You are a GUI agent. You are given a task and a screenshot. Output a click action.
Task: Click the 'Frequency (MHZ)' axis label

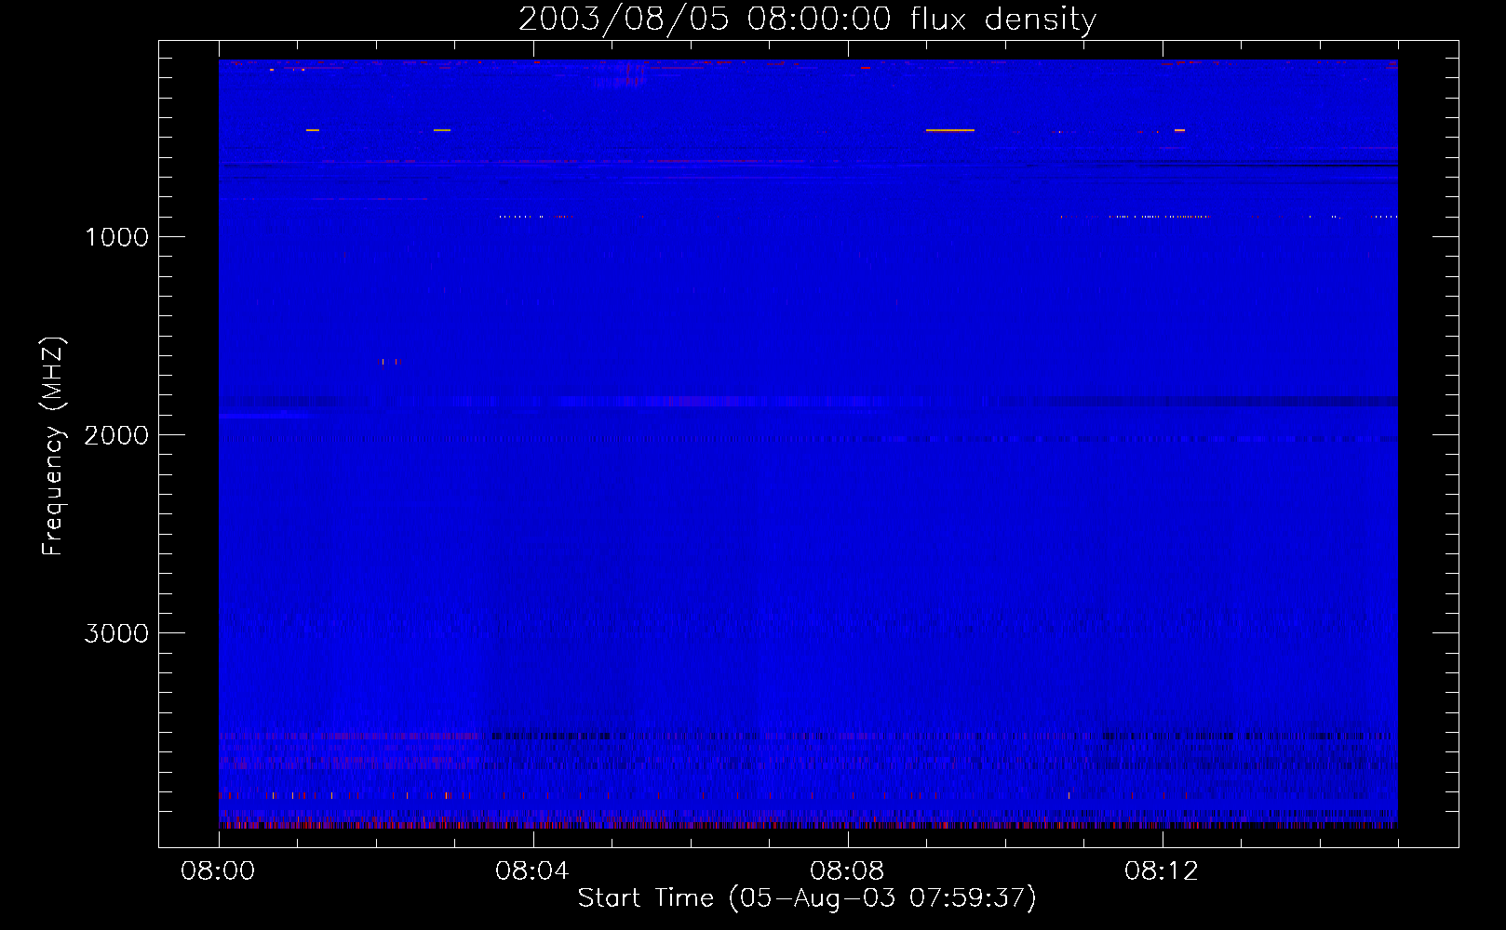pos(54,446)
